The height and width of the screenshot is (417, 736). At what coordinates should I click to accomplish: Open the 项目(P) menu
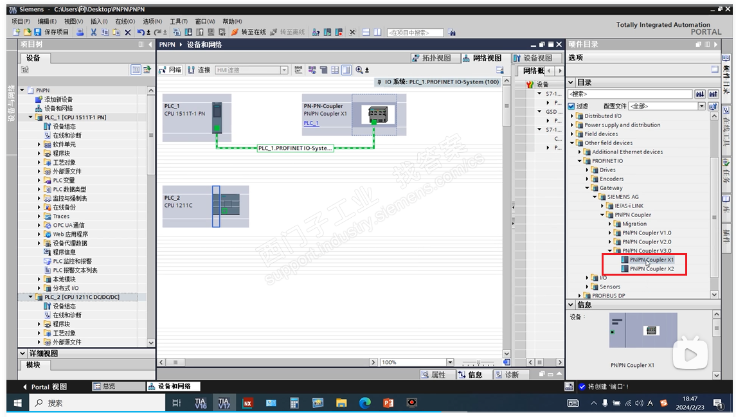[x=21, y=21]
